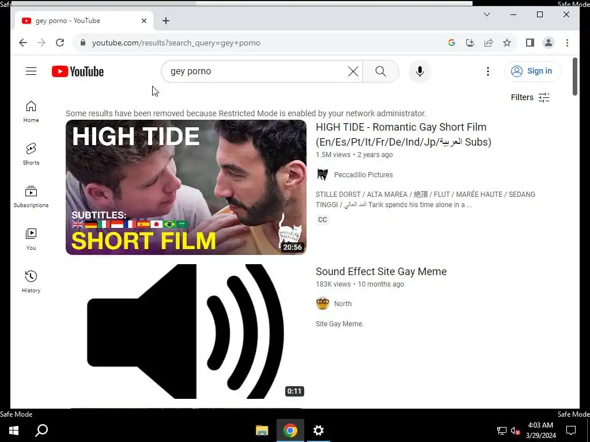This screenshot has width=590, height=442.
Task: Click the YouTube logo
Action: tap(78, 71)
